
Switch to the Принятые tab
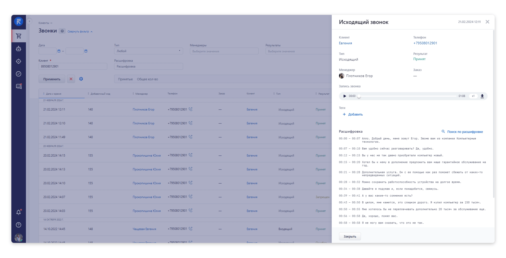(x=126, y=79)
